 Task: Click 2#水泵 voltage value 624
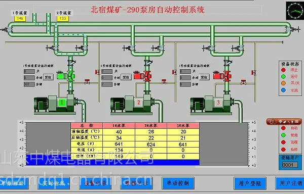151,144
